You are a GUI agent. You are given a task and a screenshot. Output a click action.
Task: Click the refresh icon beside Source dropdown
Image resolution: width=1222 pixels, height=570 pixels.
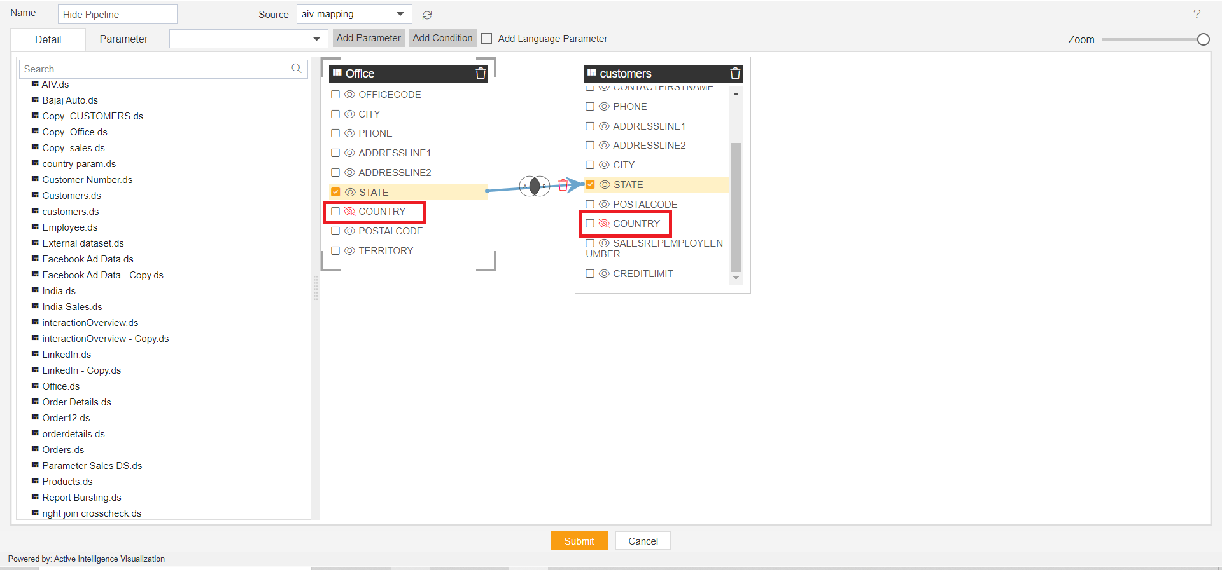[x=427, y=15]
